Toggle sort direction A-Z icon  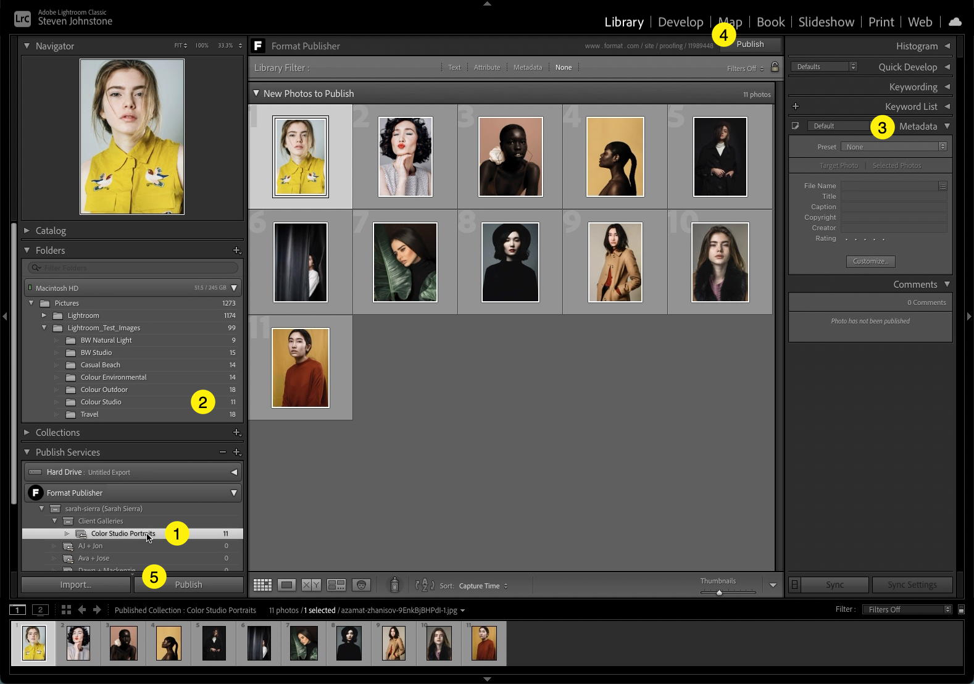425,585
